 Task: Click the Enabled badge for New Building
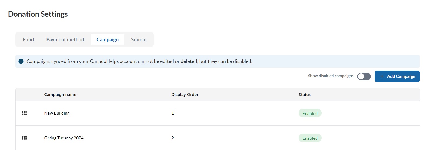(310, 113)
